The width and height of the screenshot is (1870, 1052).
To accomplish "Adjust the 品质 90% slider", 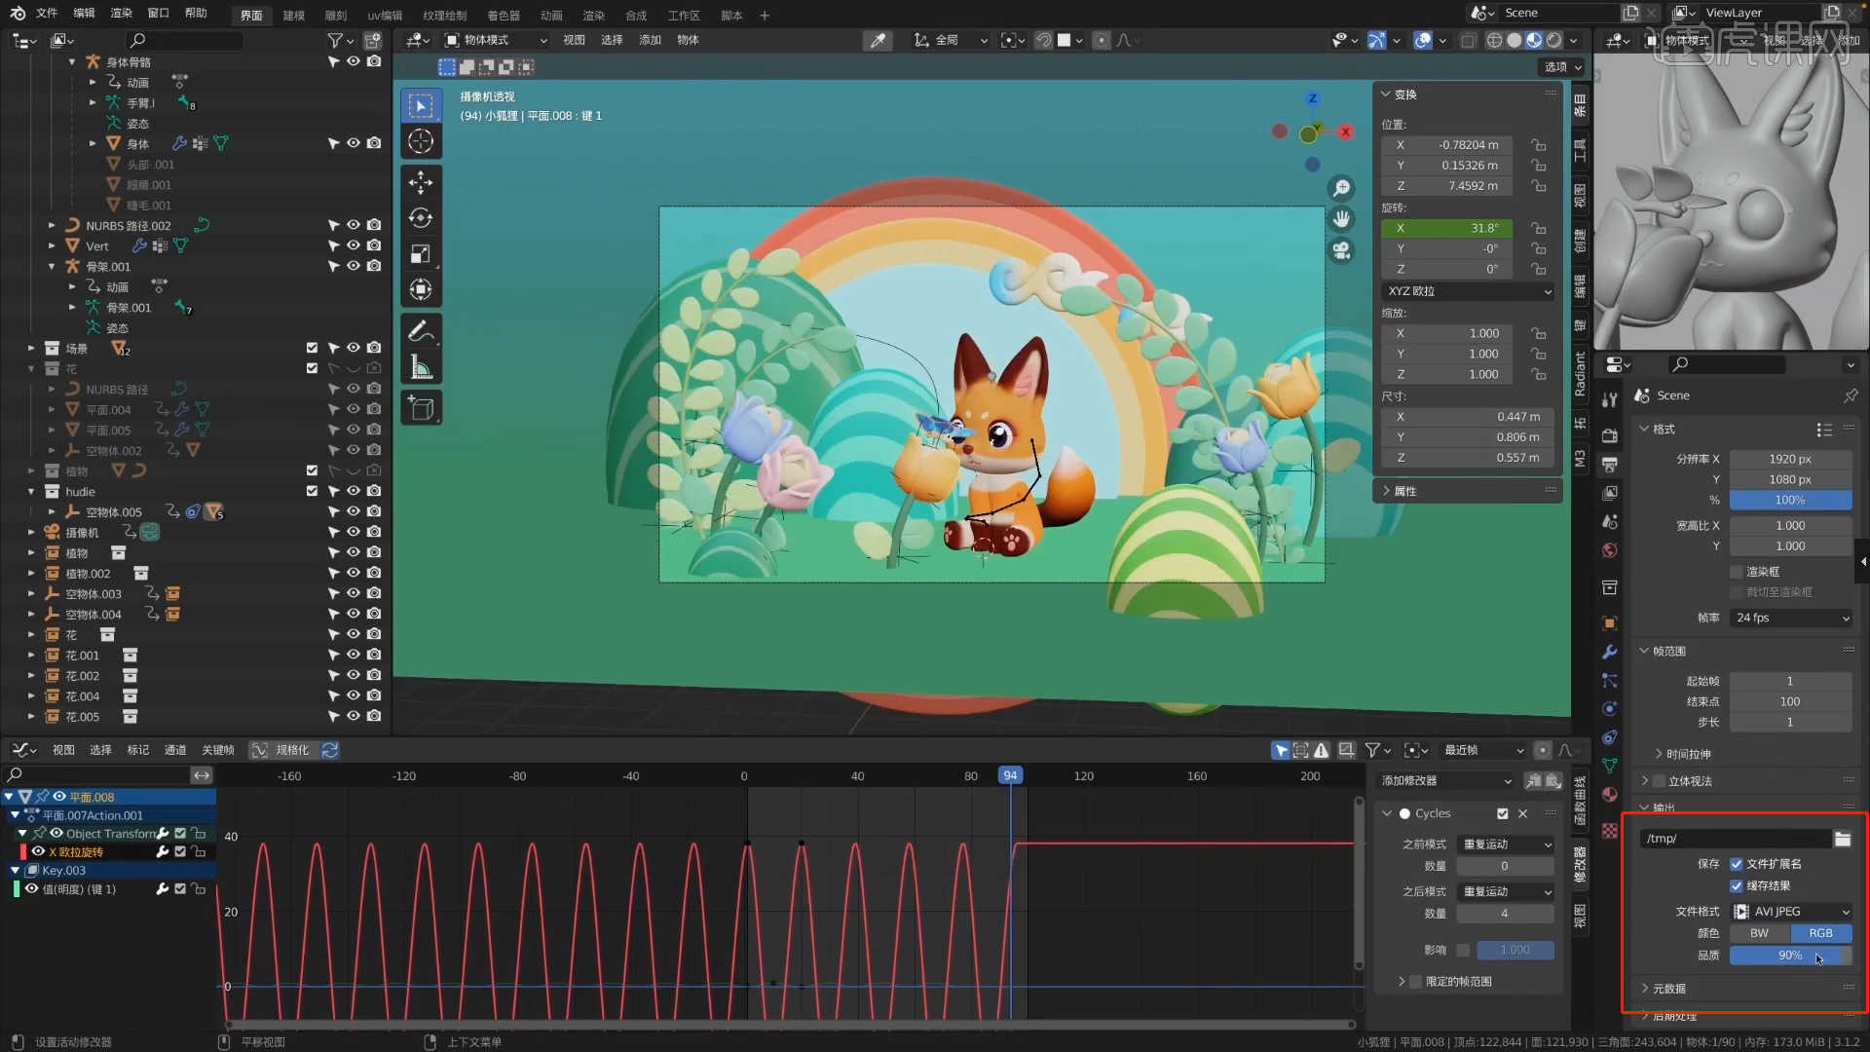I will tap(1789, 956).
